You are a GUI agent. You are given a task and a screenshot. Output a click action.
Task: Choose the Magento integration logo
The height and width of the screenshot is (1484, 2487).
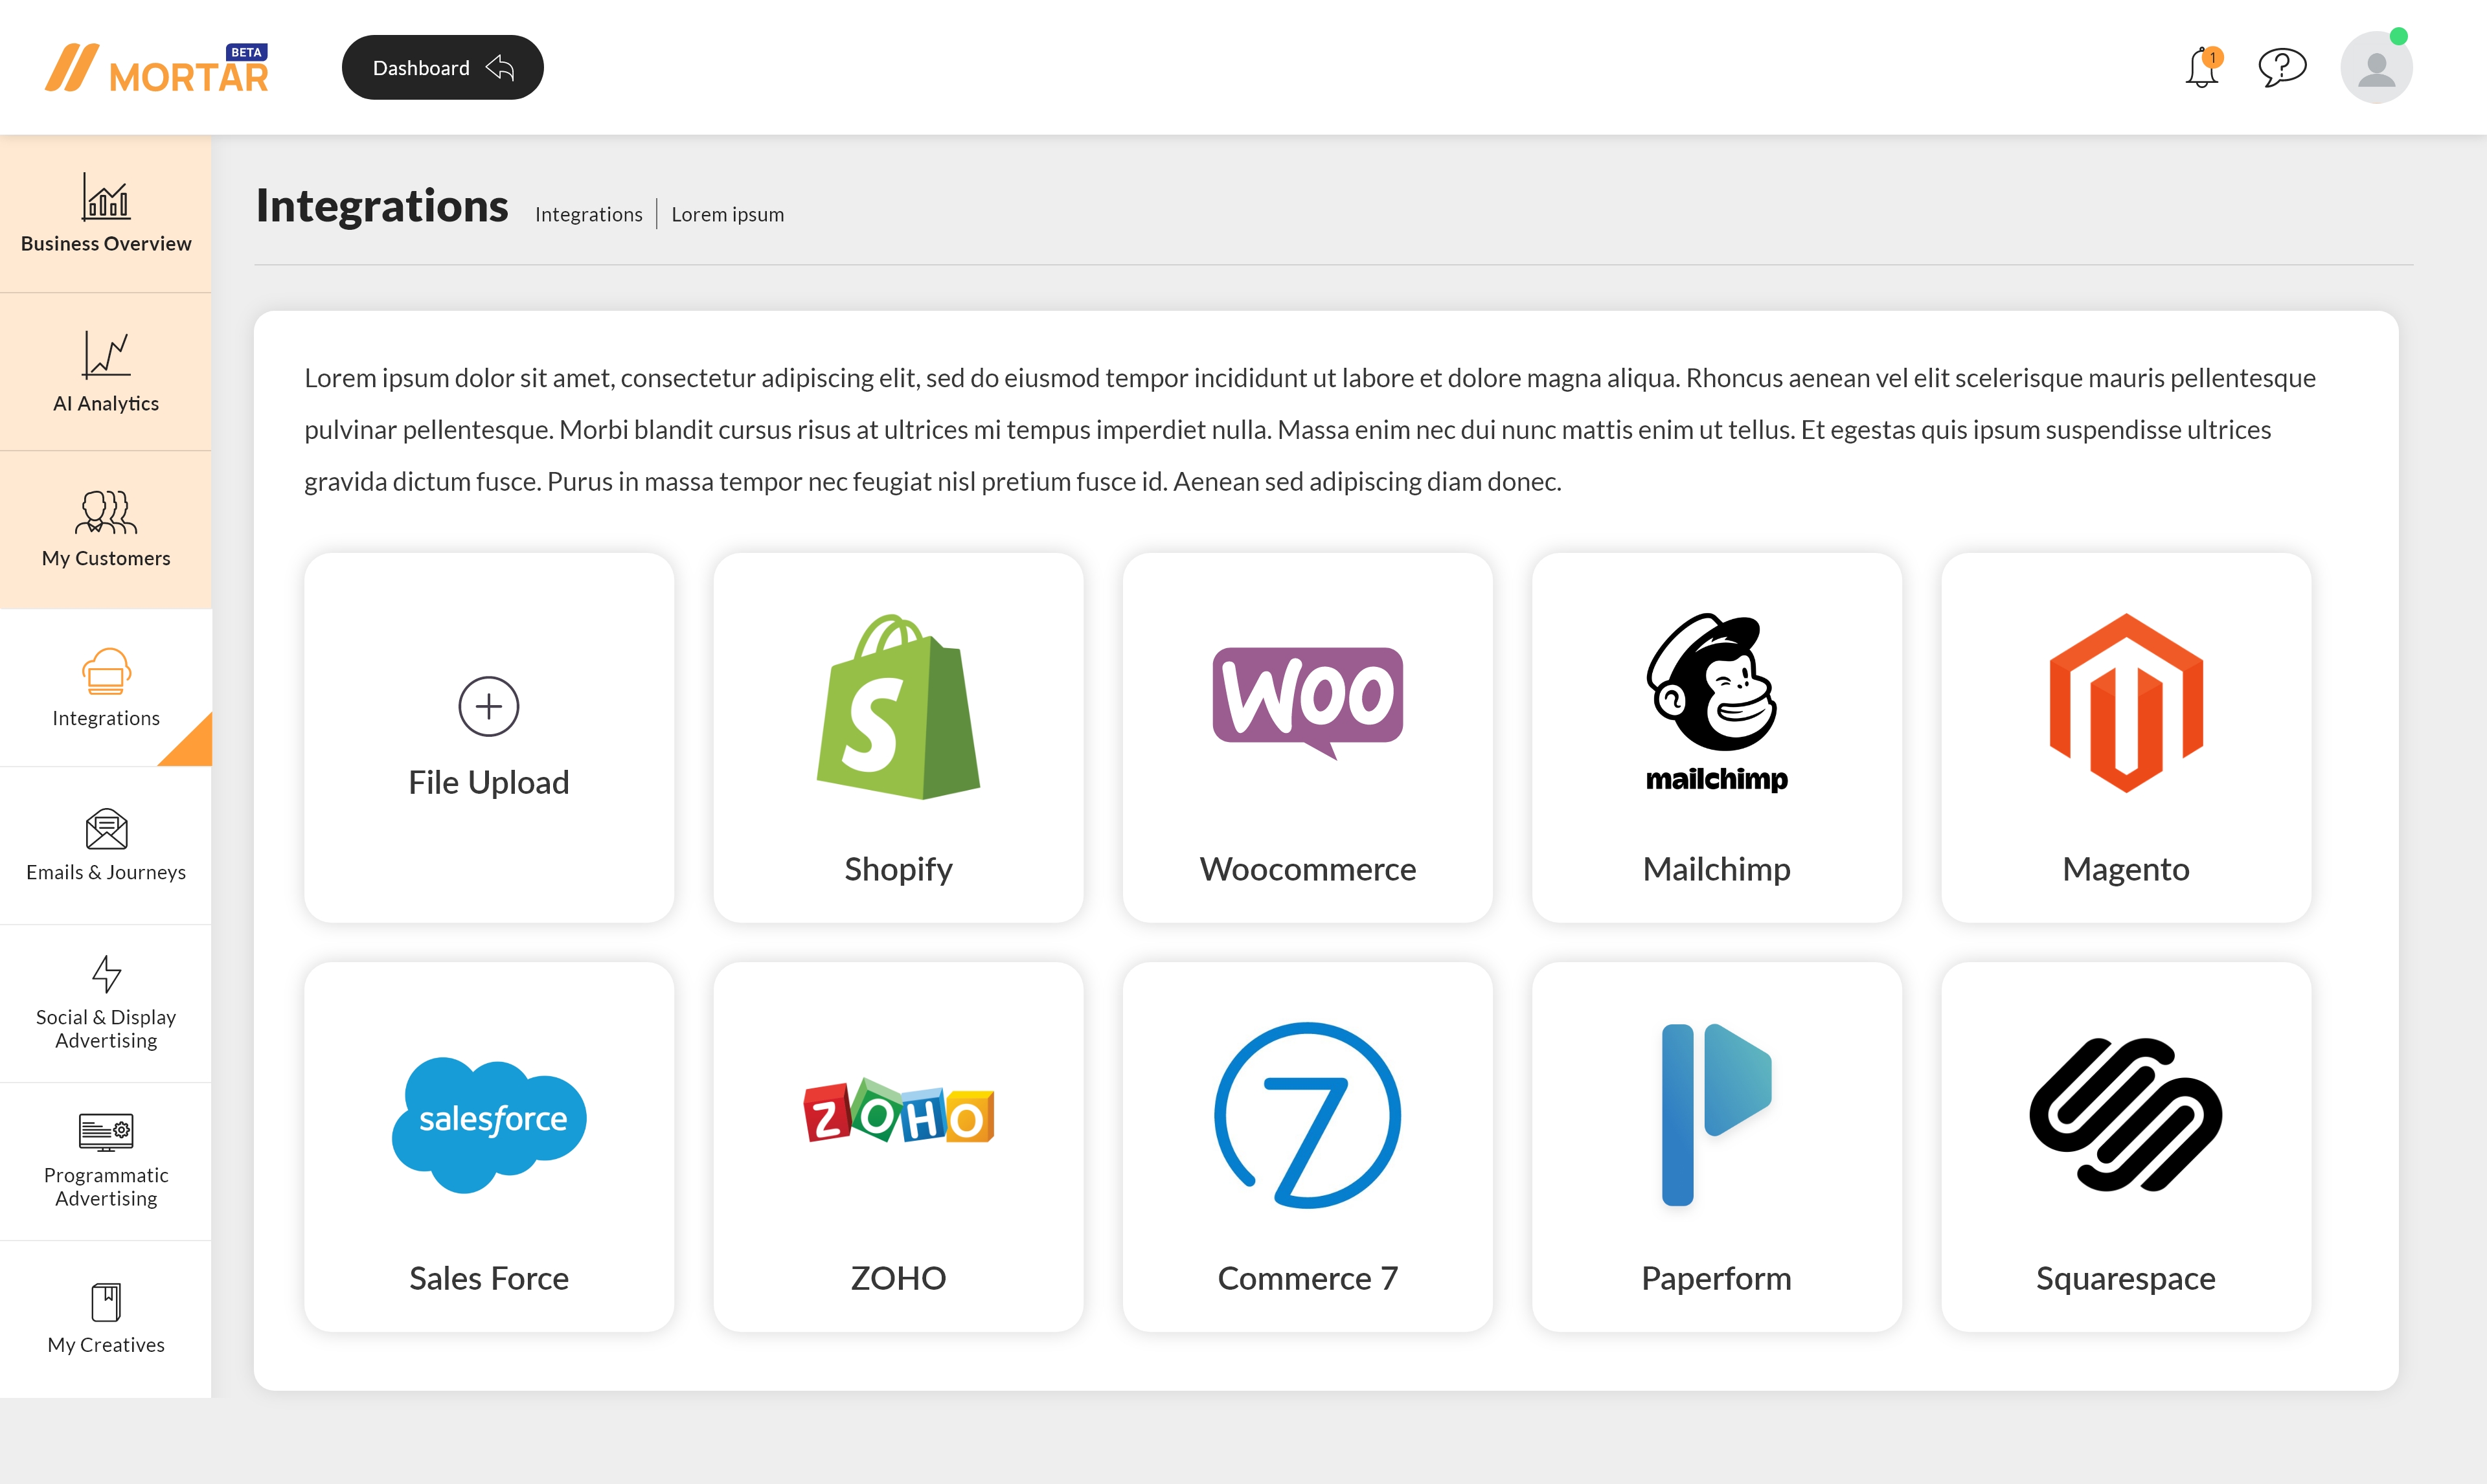2125,702
